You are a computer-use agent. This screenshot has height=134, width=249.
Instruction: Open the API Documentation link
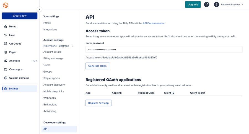click(x=154, y=23)
